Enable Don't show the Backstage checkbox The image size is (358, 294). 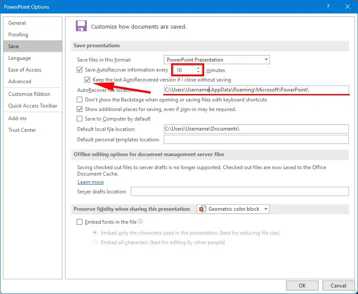click(x=79, y=100)
